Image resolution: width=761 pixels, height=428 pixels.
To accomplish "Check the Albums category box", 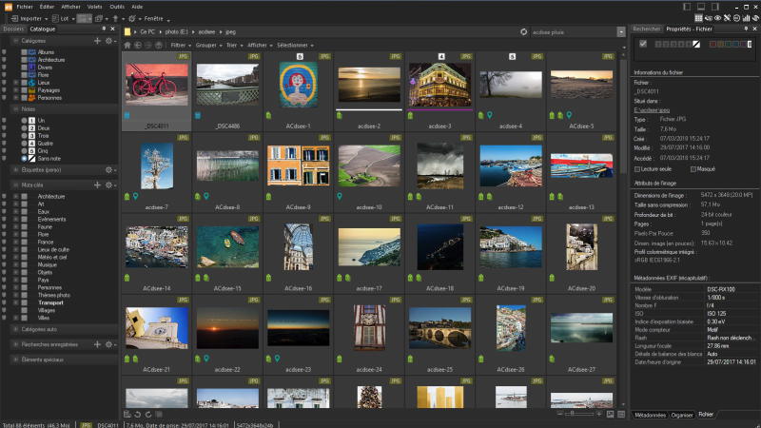I will [24, 52].
